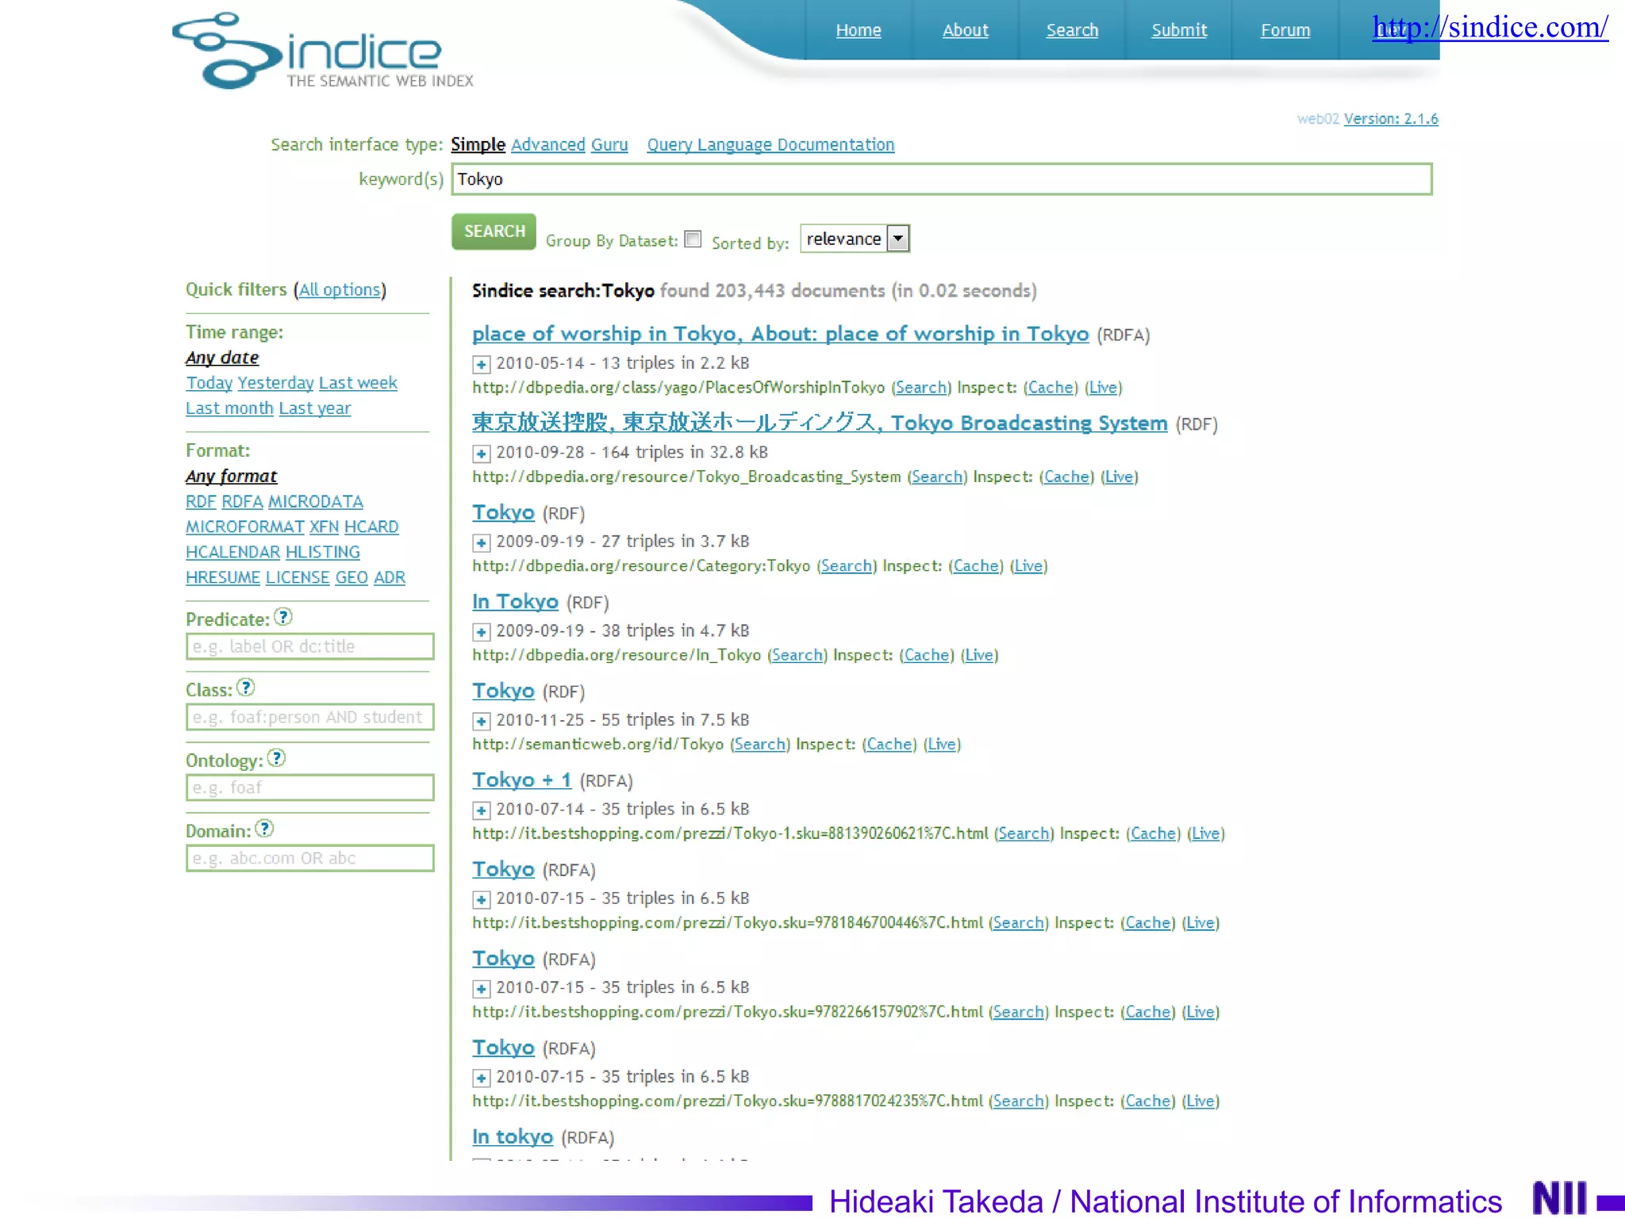
Task: Expand the result for sku=9781846700446
Action: click(481, 899)
